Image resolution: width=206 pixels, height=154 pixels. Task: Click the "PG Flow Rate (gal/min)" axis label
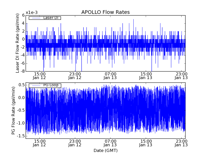pos(13,111)
